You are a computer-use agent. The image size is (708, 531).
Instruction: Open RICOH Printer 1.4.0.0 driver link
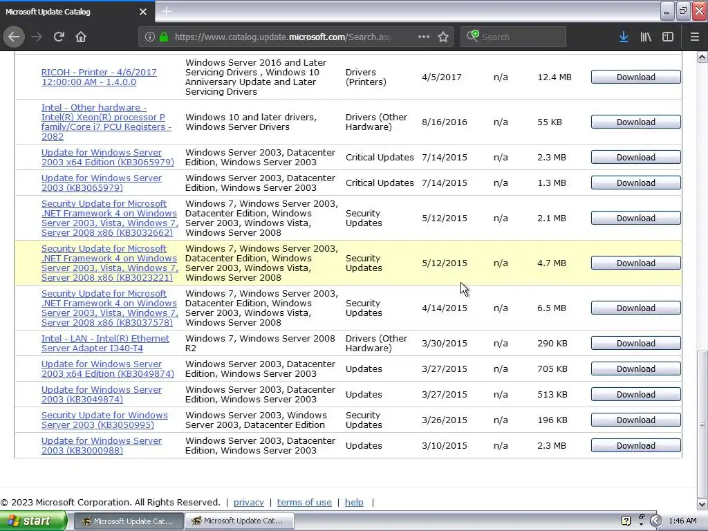(99, 77)
